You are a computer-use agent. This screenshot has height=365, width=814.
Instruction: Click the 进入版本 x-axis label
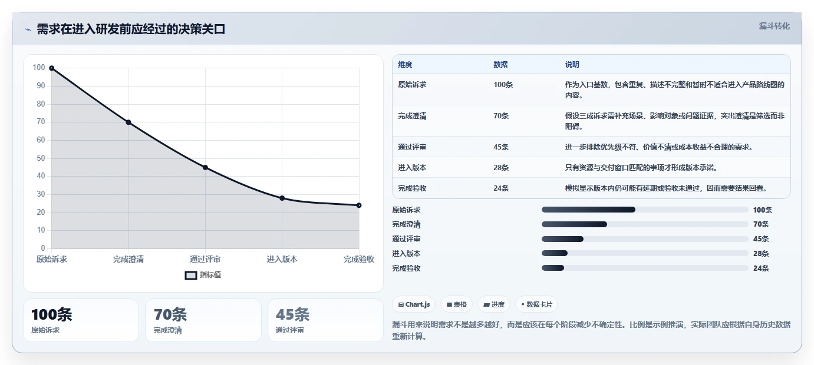pyautogui.click(x=282, y=259)
